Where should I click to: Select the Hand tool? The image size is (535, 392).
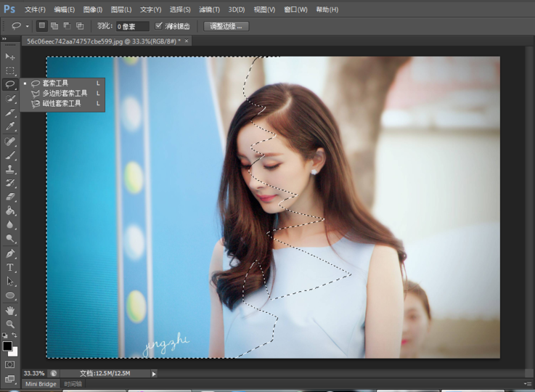click(x=10, y=310)
